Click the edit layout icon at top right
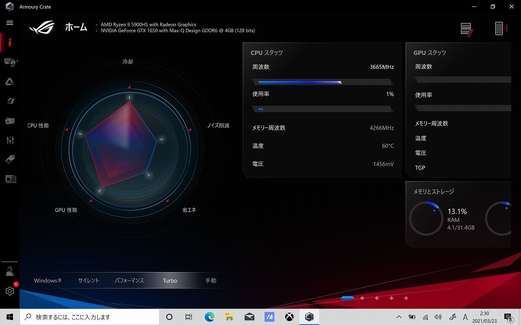This screenshot has height=325, width=521. [467, 29]
